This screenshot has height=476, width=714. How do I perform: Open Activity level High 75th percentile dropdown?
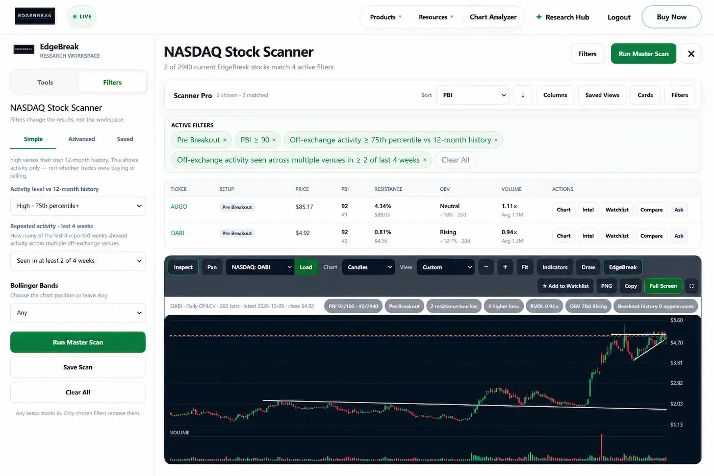pyautogui.click(x=78, y=206)
